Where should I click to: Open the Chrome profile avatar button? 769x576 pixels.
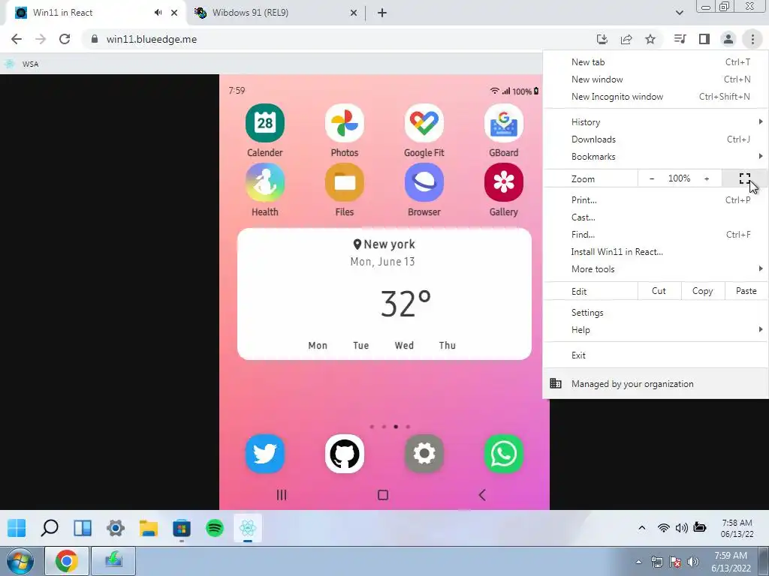(728, 39)
